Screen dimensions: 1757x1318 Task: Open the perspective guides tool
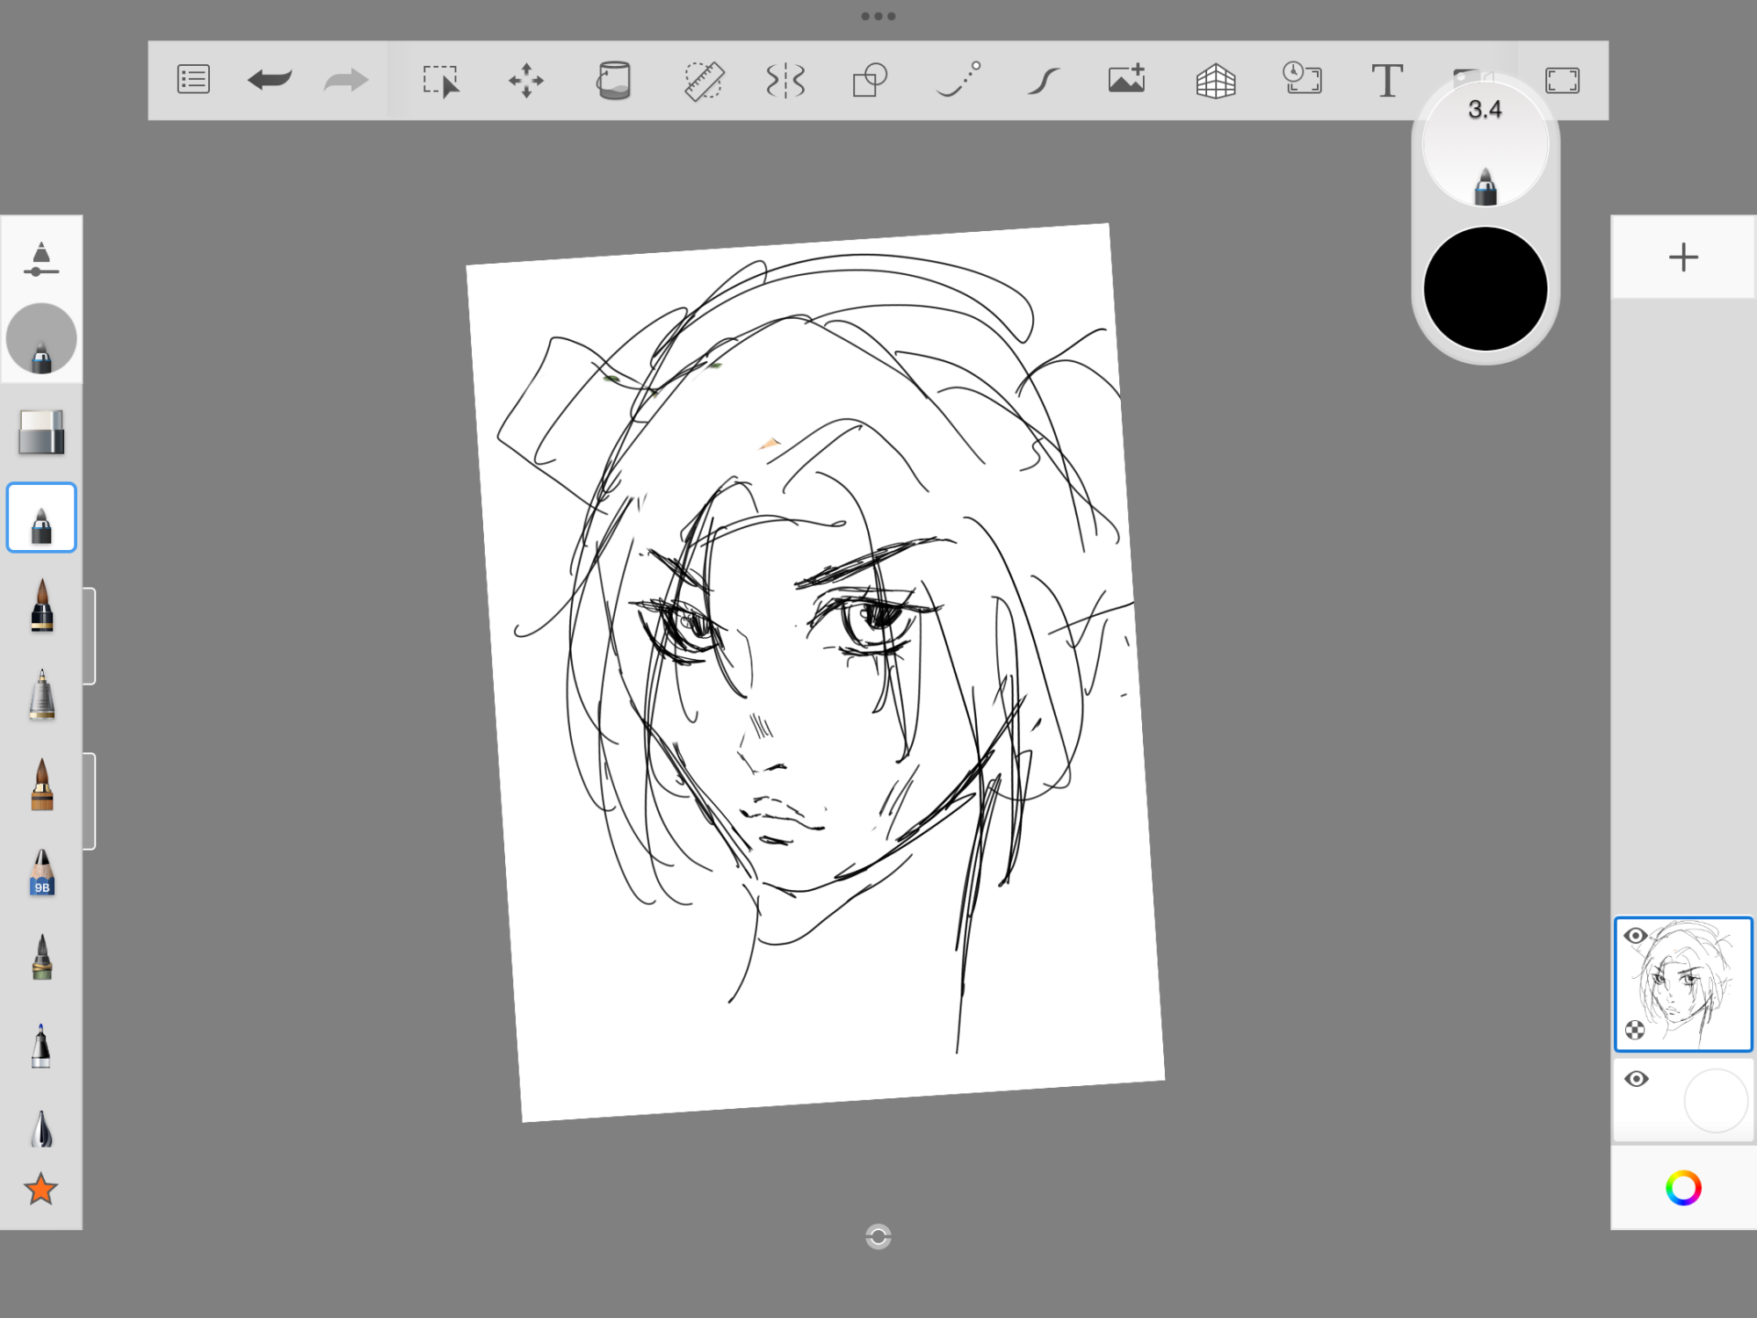tap(1216, 80)
